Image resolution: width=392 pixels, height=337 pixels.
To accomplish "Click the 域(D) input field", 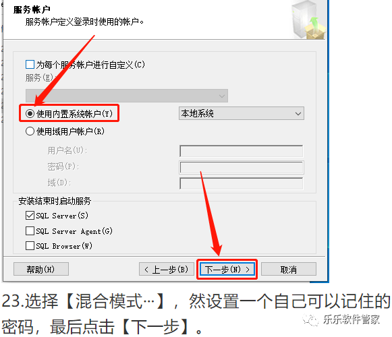I will 242,183.
